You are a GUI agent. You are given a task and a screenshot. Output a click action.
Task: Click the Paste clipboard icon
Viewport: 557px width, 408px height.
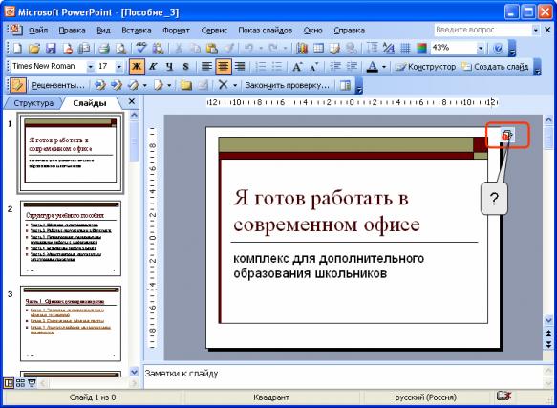tap(212, 48)
